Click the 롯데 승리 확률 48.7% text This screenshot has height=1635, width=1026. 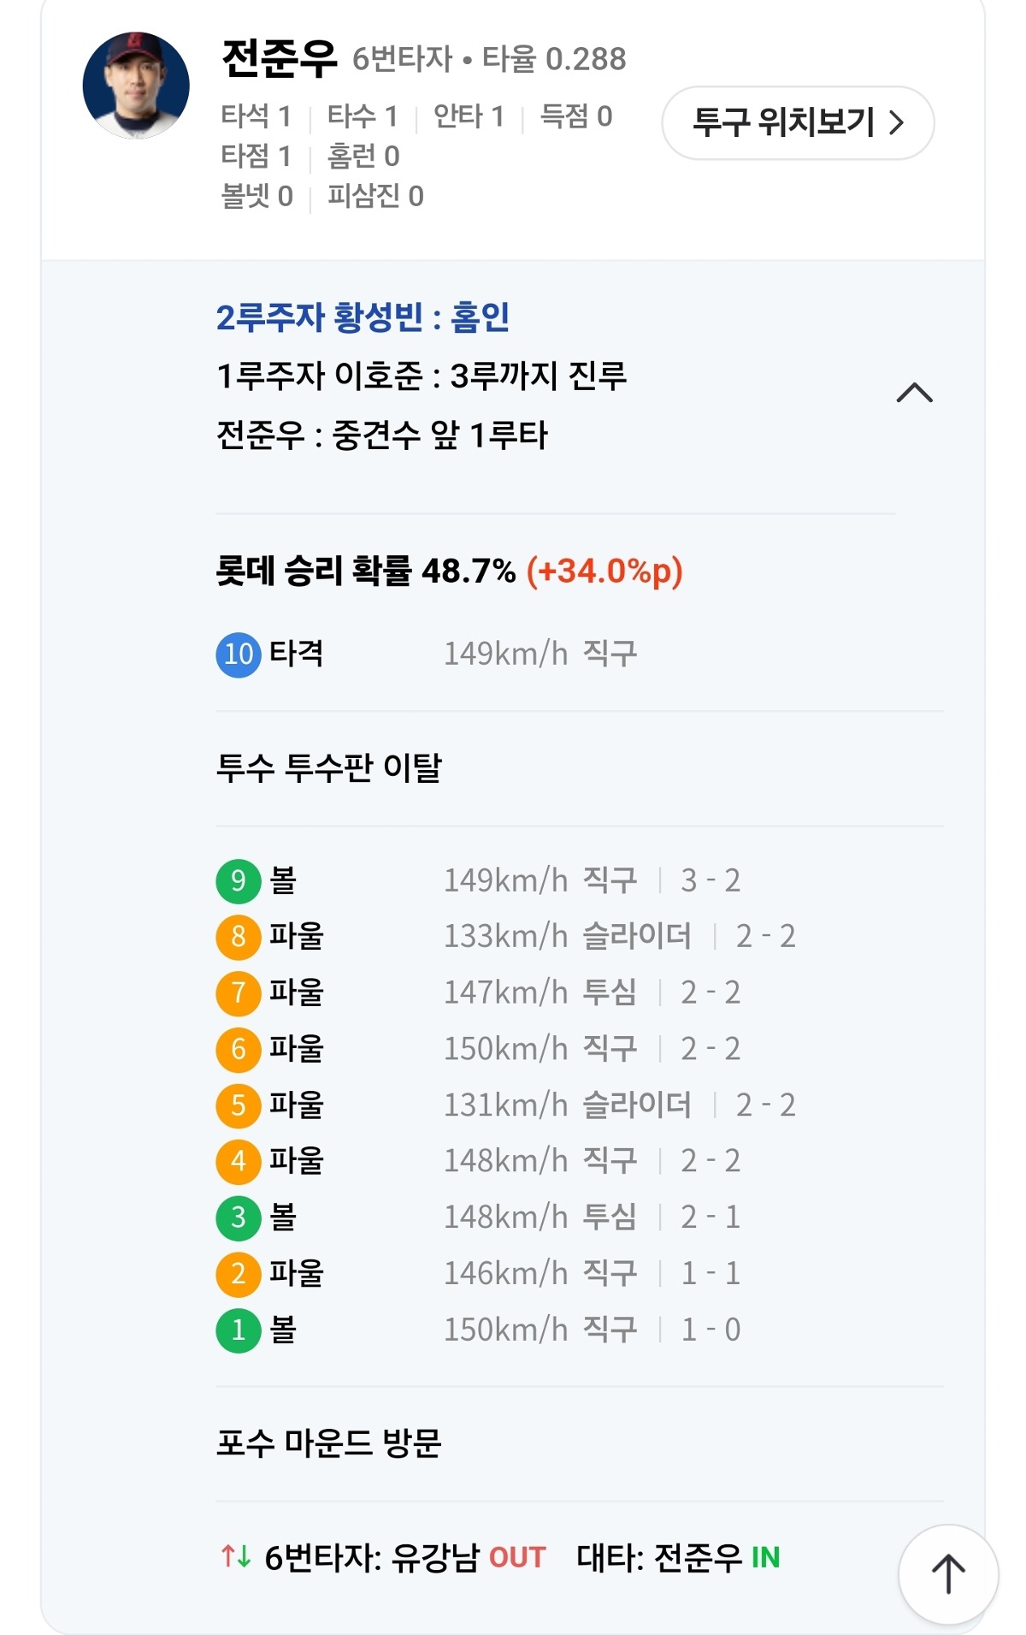366,571
